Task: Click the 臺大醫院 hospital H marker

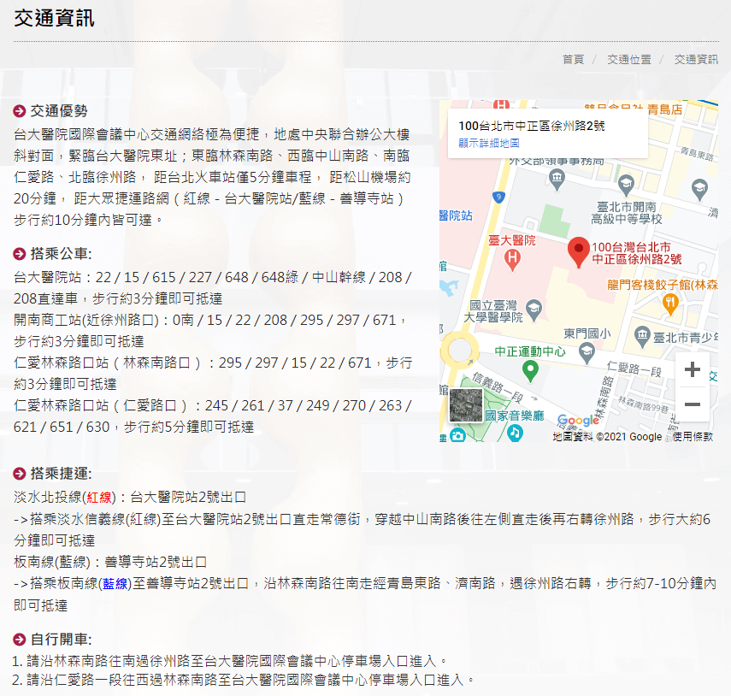Action: coord(512,257)
